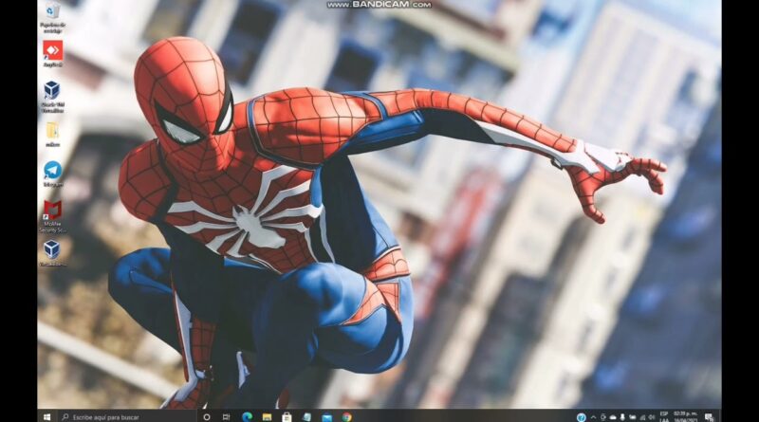Image resolution: width=759 pixels, height=422 pixels.
Task: Expand hidden system tray icons chevron
Action: [x=594, y=417]
